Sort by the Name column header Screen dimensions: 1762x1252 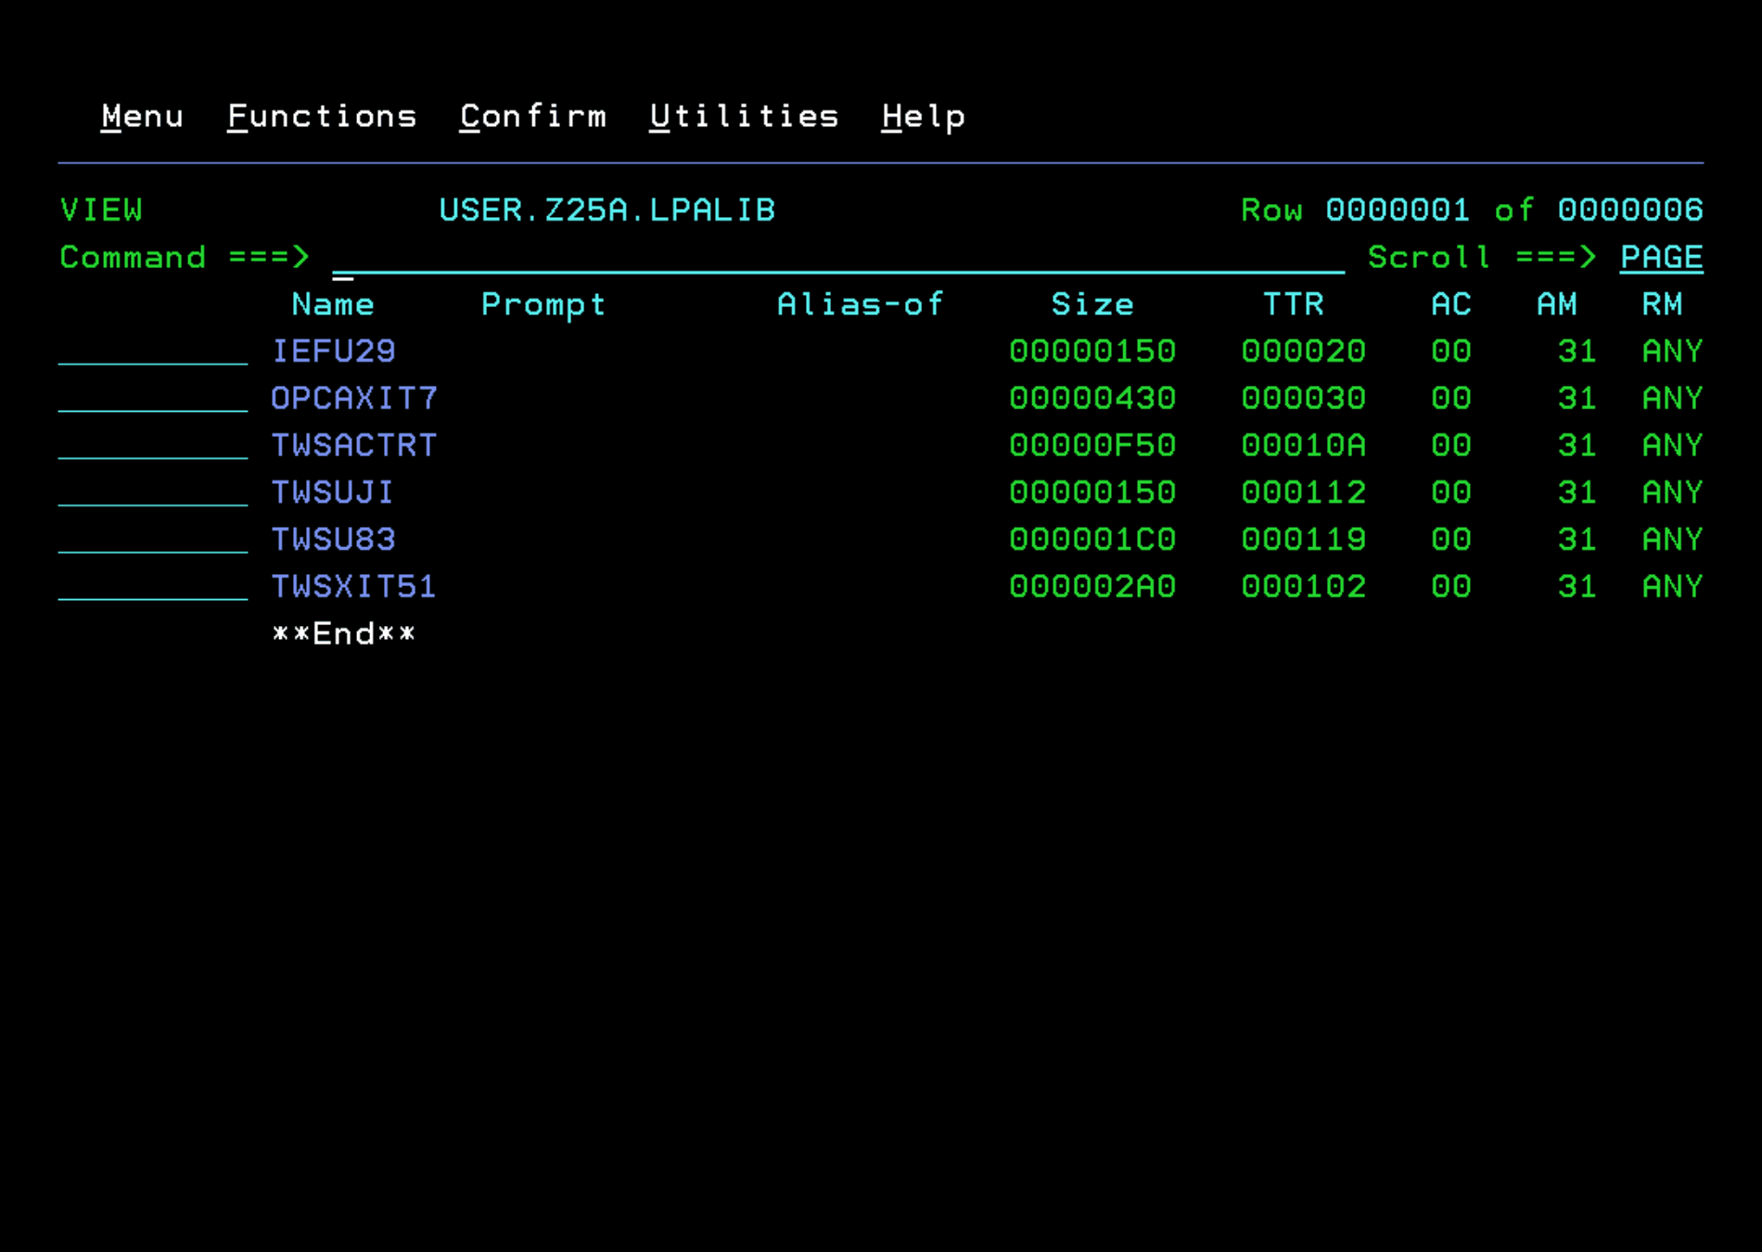click(333, 304)
